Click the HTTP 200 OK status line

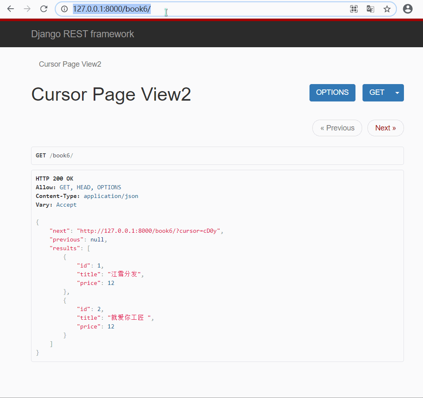pos(54,178)
